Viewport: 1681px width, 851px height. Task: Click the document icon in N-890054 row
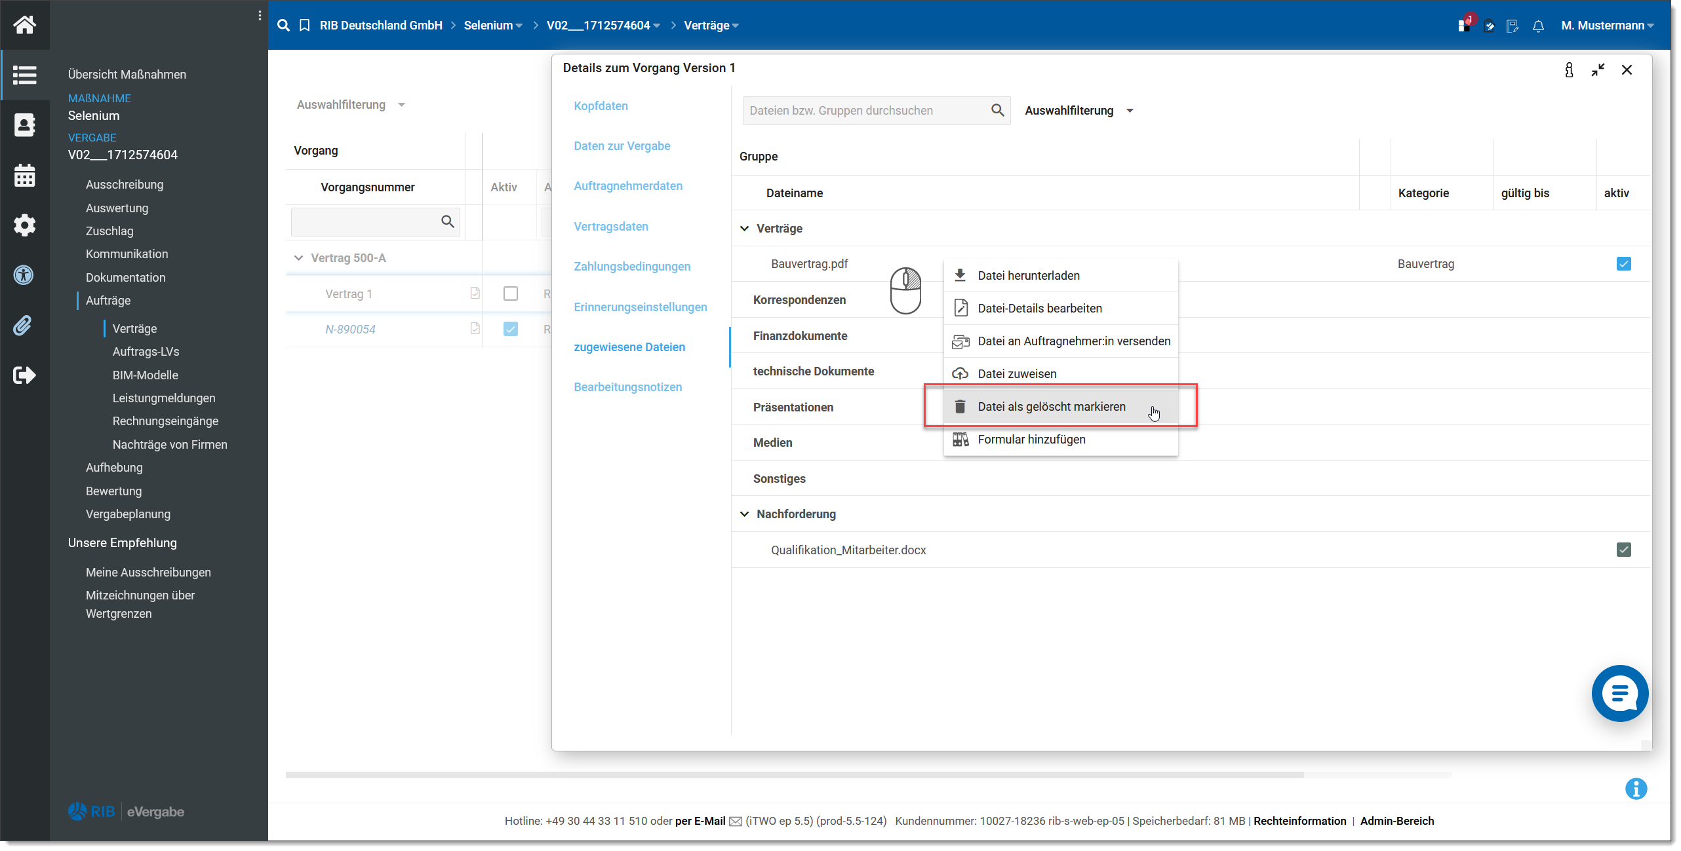coord(475,328)
